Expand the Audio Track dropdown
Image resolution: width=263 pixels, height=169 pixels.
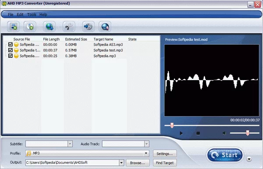[146, 144]
